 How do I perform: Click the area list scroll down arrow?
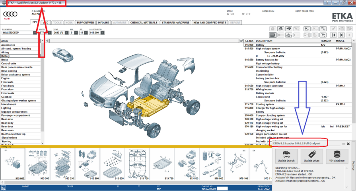tap(42, 143)
